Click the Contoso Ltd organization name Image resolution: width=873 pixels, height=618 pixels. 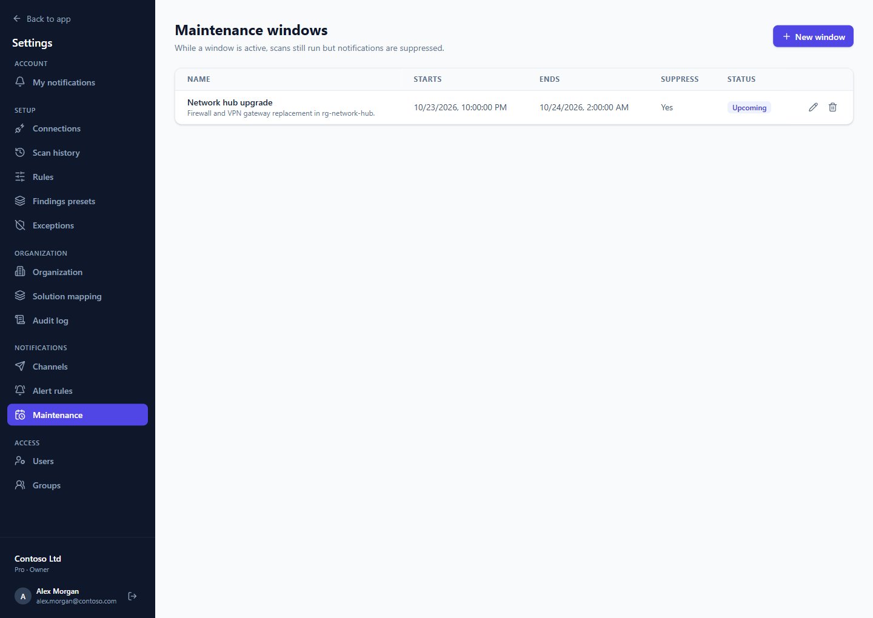[38, 559]
